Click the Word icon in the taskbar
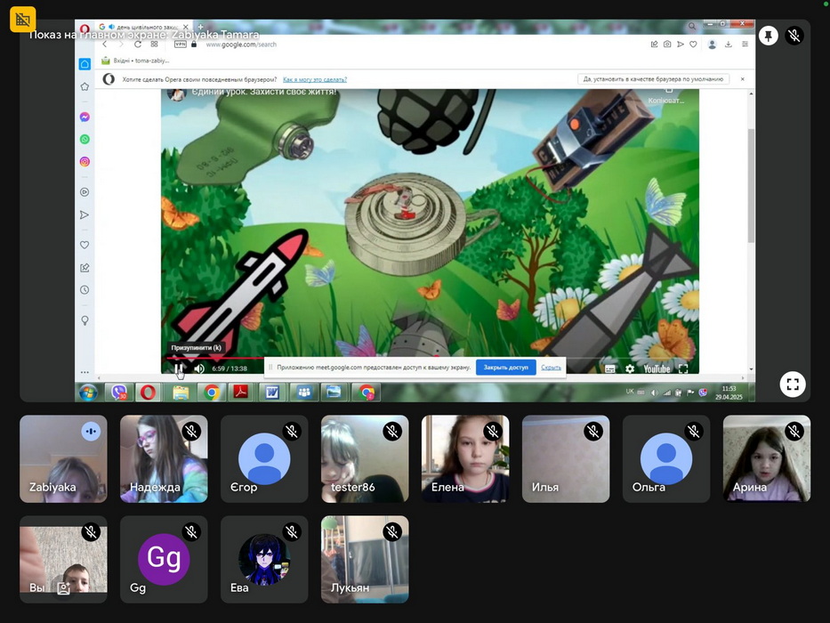This screenshot has width=830, height=623. click(272, 392)
